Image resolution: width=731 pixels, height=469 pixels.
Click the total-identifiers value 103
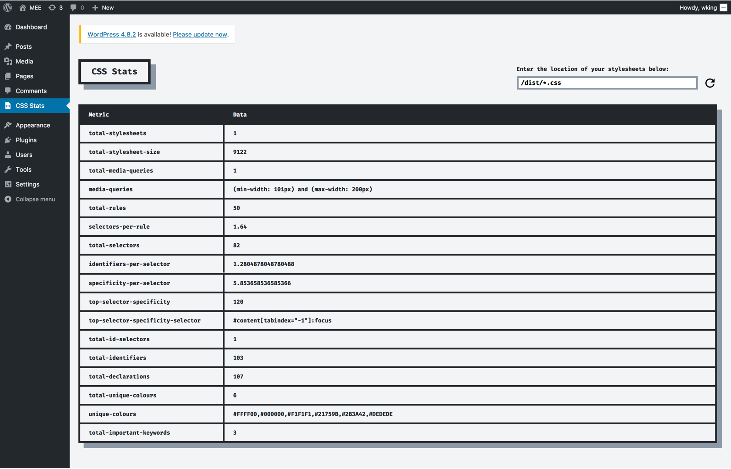(x=238, y=358)
